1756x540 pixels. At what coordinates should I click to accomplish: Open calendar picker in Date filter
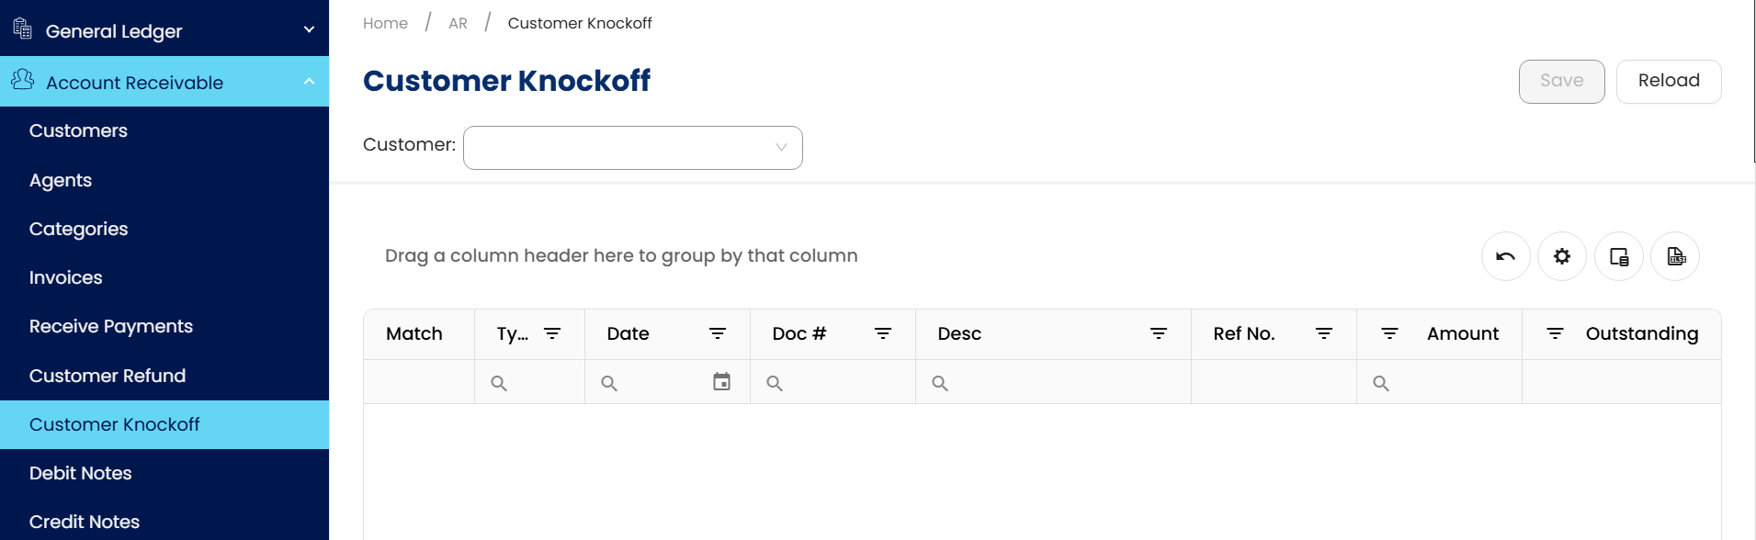(x=721, y=382)
